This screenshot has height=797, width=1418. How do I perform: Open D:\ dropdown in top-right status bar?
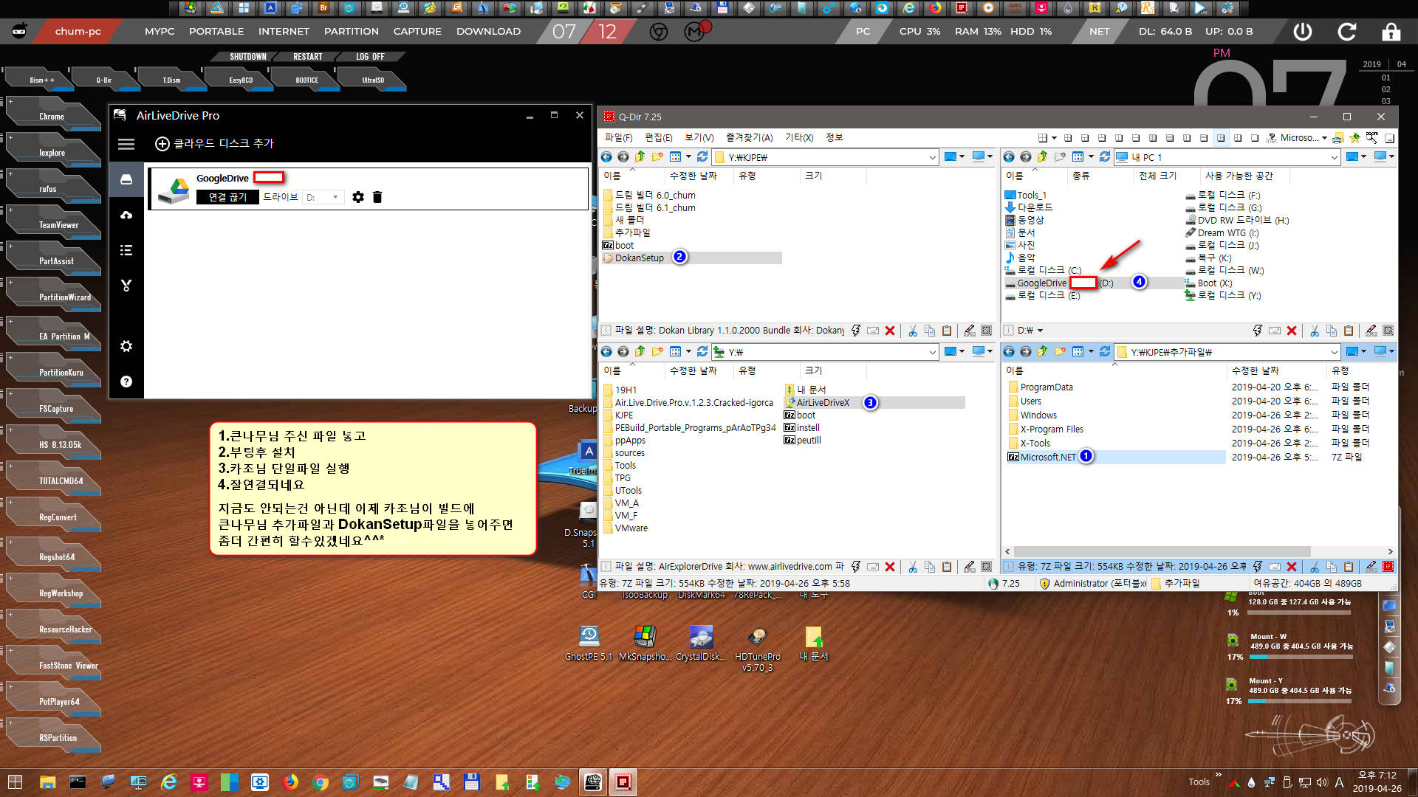1040,331
